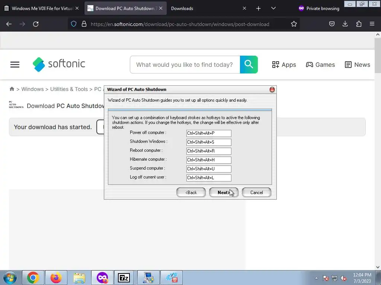Viewport: 381px width, 285px height.
Task: Click the Private browsing indicator
Action: click(319, 9)
